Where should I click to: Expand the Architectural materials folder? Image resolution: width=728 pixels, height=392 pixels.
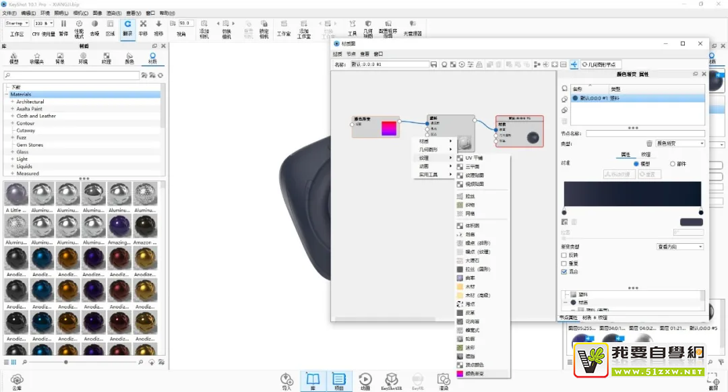[12, 102]
